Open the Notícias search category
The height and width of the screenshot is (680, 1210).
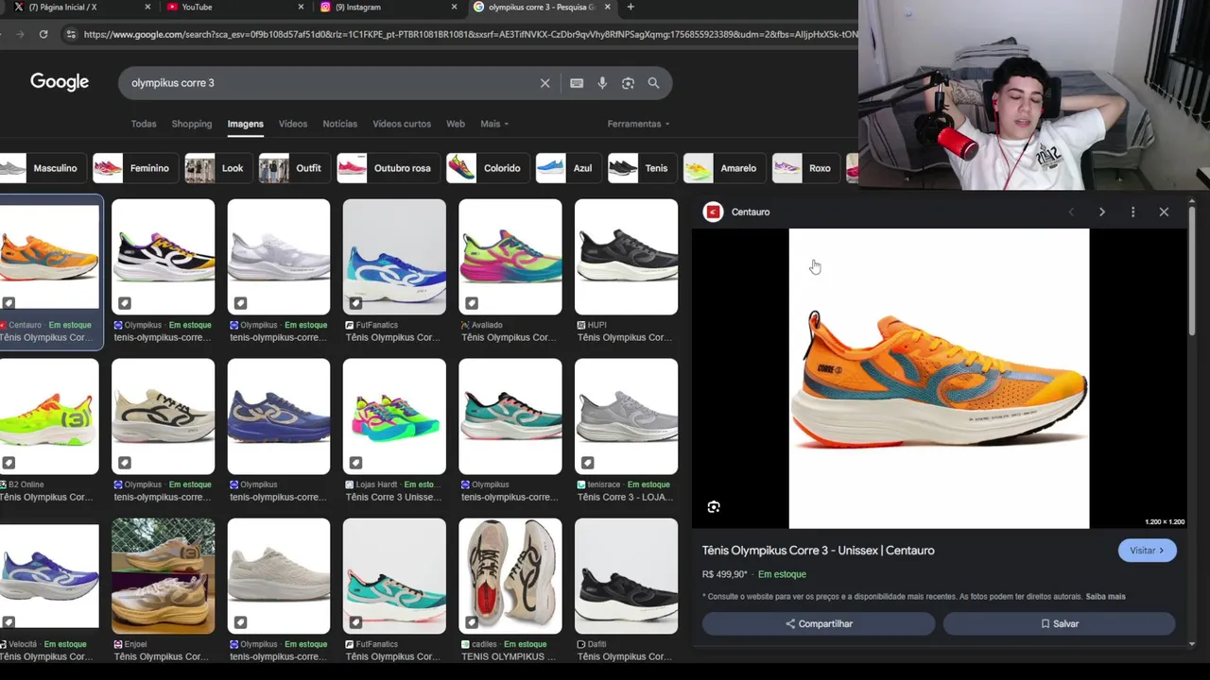tap(340, 124)
